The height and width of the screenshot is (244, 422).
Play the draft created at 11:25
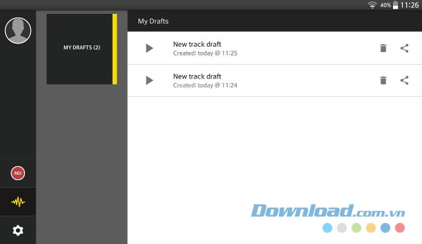point(150,48)
